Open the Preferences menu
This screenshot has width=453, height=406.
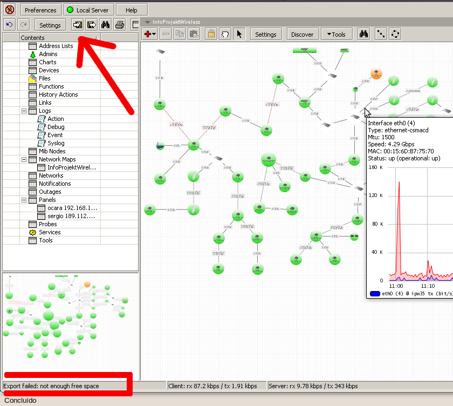coord(41,10)
